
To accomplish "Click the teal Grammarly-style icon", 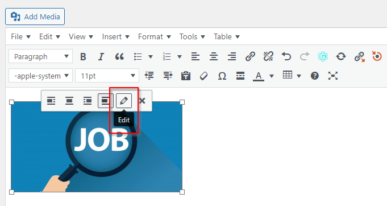I will tap(323, 56).
